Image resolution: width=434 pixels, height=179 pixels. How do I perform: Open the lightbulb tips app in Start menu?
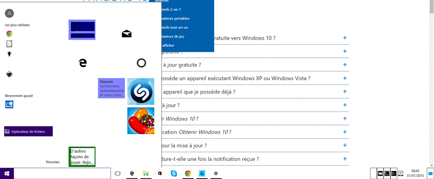pos(9,54)
